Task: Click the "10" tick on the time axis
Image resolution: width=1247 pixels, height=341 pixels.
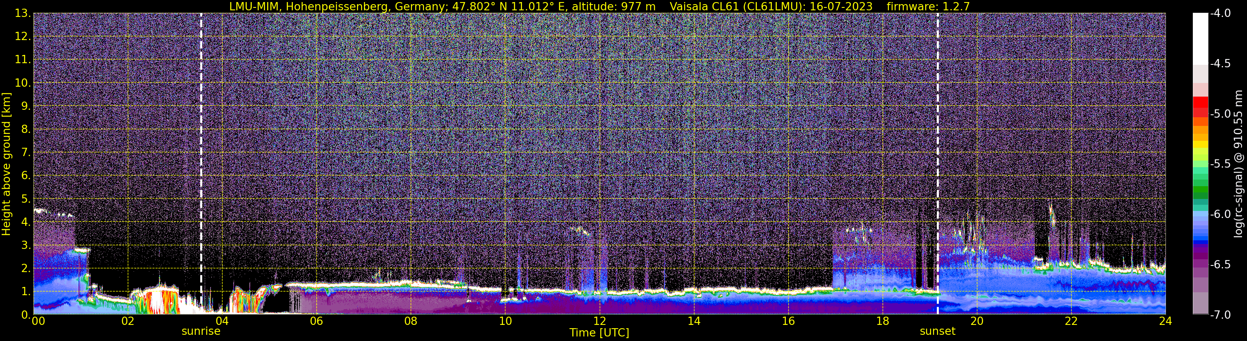Action: click(505, 321)
